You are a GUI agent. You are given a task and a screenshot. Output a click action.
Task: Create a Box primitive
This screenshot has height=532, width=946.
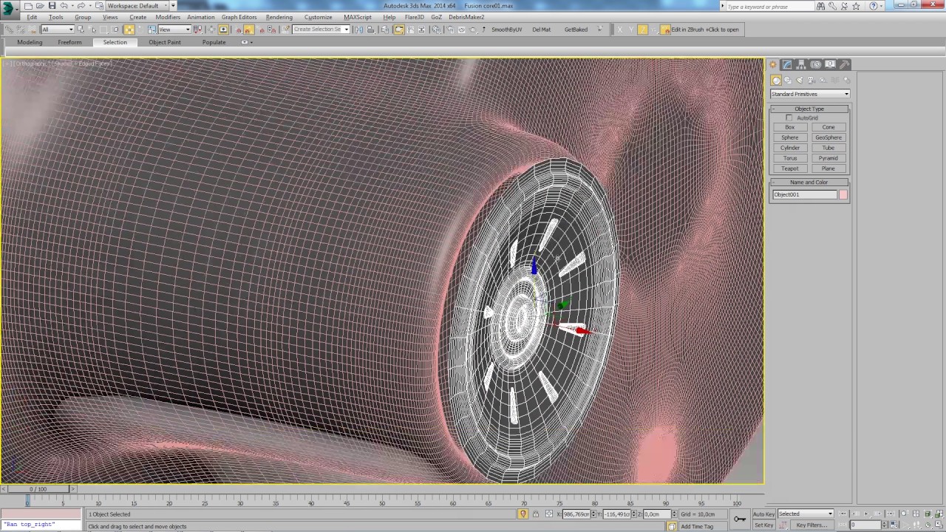click(x=790, y=127)
